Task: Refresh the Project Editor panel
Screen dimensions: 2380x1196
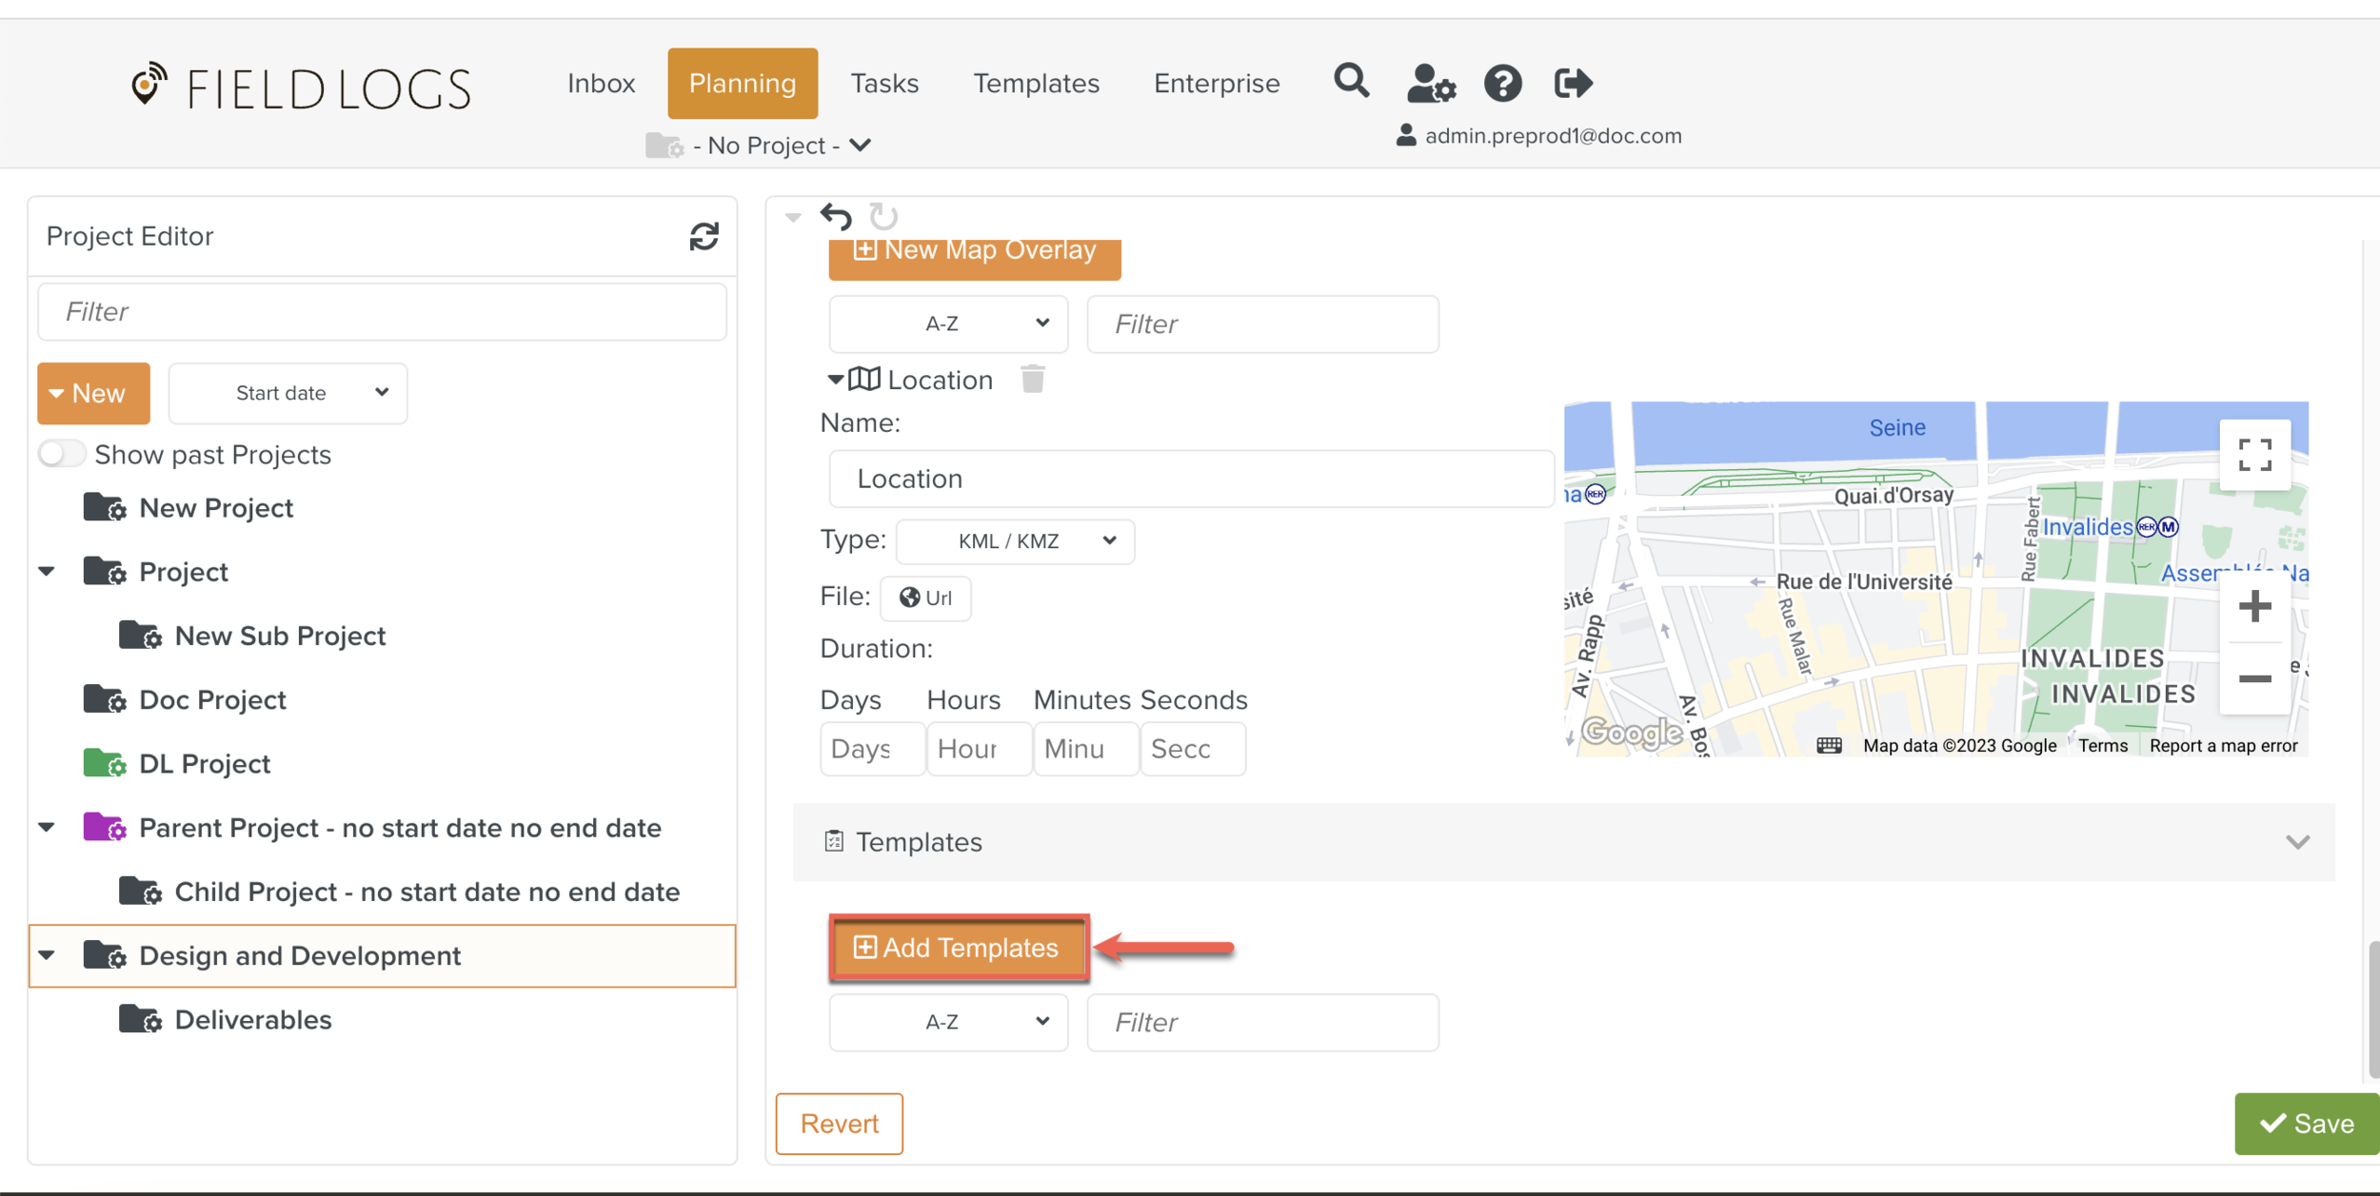Action: (x=704, y=236)
